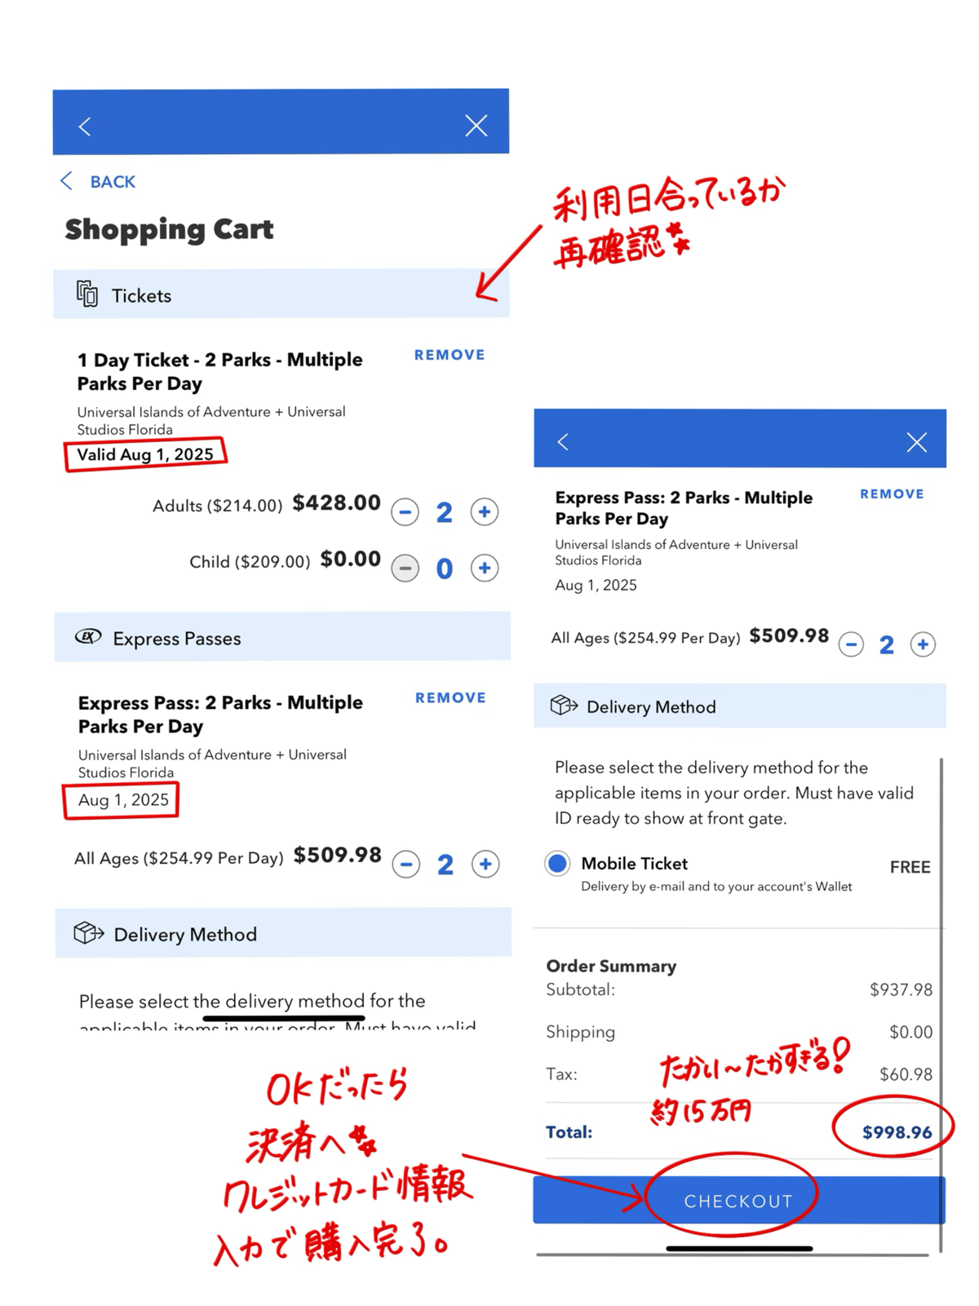Increase Adults ticket quantity with plus
Screen dimensions: 979x1306
[485, 511]
